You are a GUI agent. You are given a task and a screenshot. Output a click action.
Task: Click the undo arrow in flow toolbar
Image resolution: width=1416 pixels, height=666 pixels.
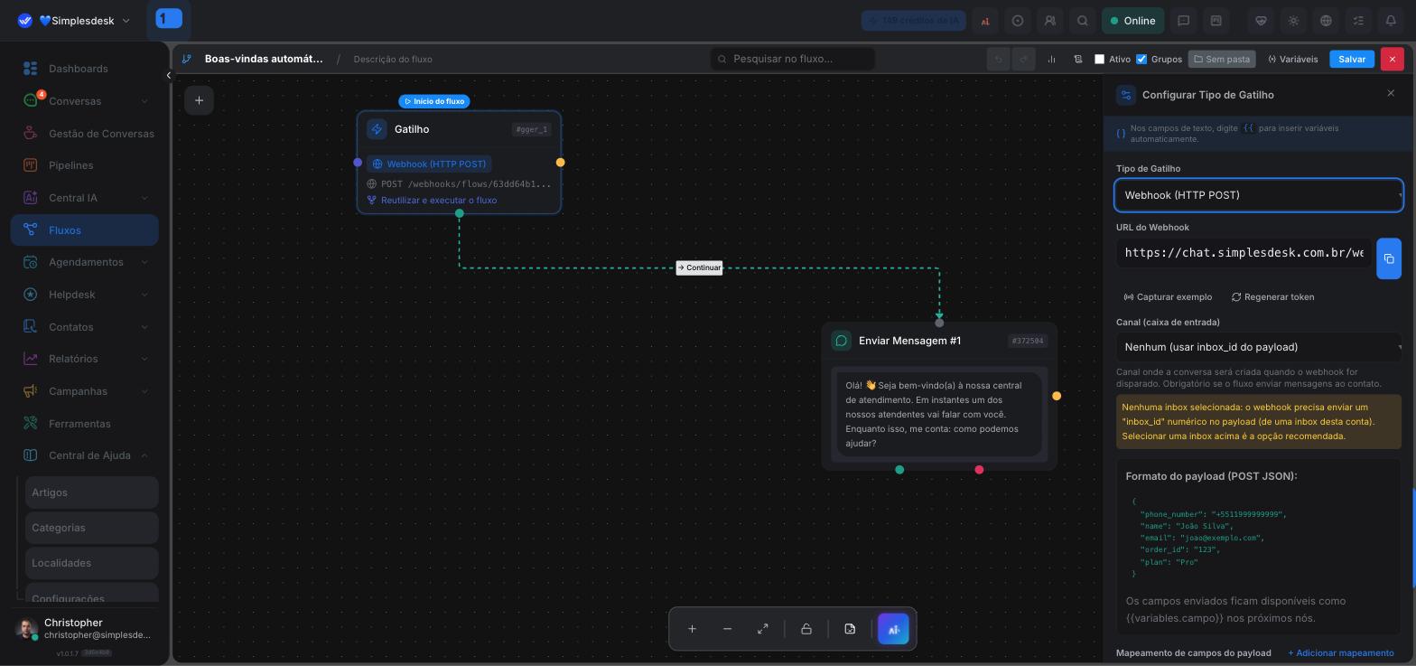tap(998, 59)
